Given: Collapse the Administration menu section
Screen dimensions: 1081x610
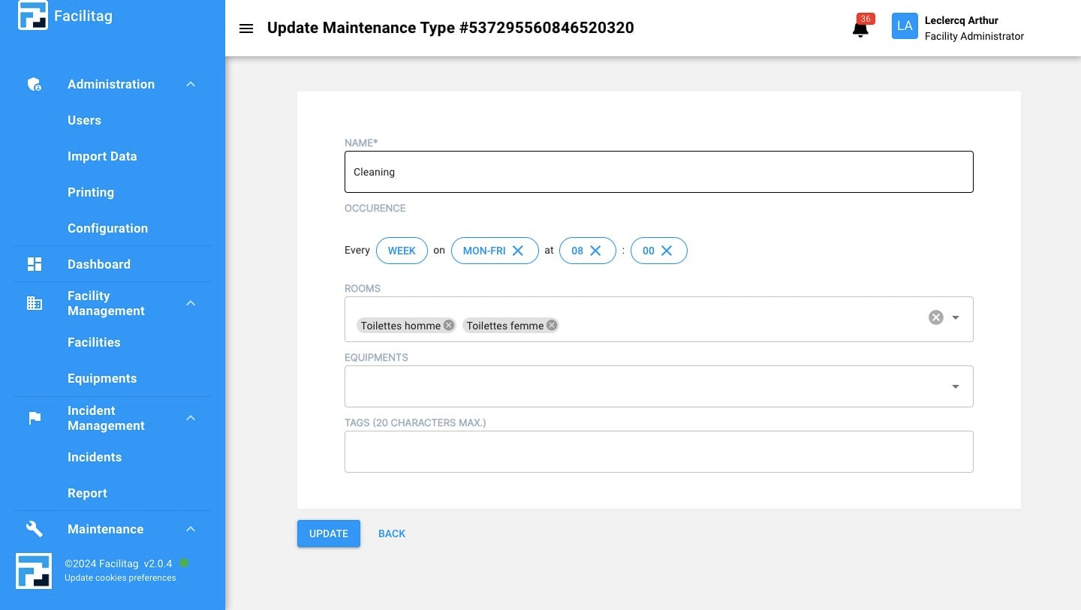Looking at the screenshot, I should point(191,84).
